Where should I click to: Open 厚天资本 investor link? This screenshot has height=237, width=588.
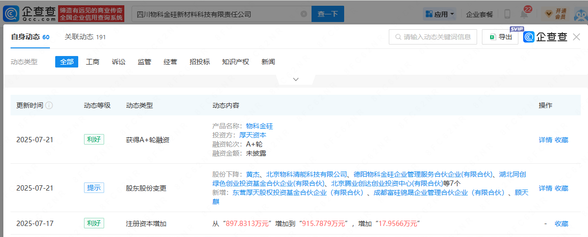pyautogui.click(x=253, y=135)
